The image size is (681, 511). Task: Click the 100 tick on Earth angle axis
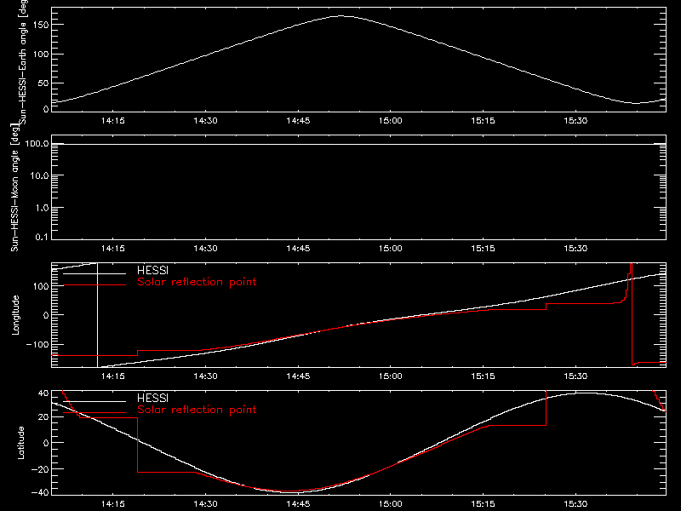[x=40, y=54]
